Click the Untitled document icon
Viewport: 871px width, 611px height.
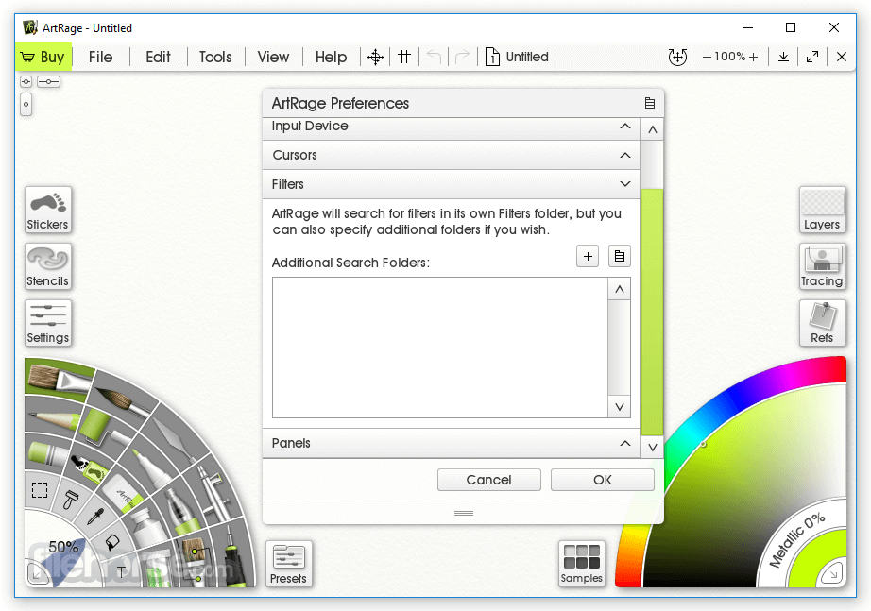point(492,57)
